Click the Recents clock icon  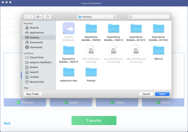point(27,28)
